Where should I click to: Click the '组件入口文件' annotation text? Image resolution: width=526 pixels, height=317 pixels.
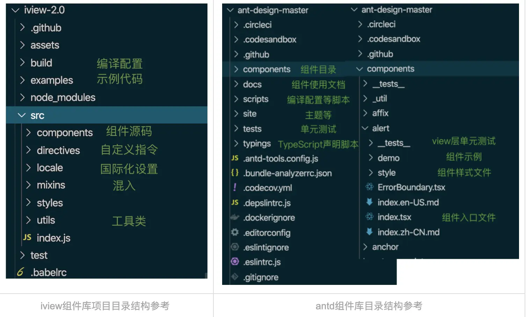(469, 218)
